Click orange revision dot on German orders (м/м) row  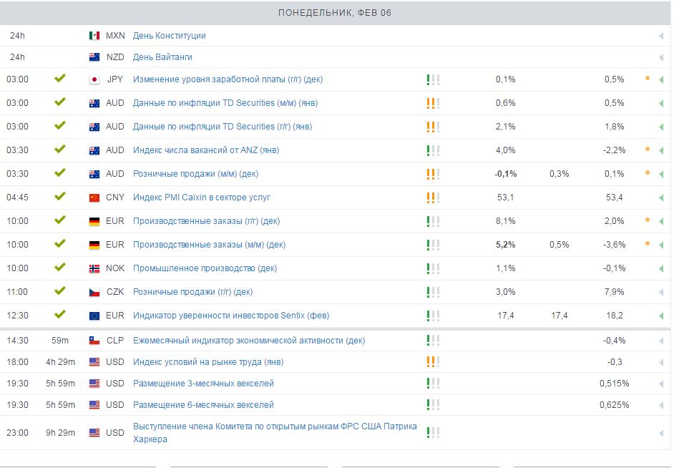pyautogui.click(x=648, y=244)
